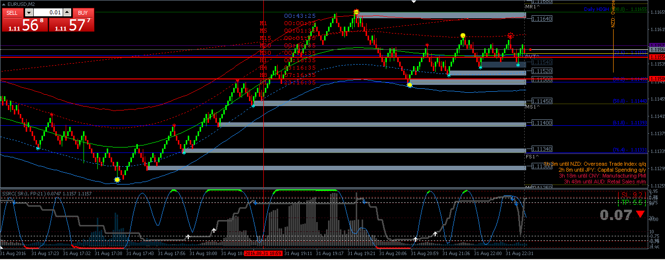Click the 00:43:25 candle timer text
Screen dimensions: 665x260
(300, 16)
